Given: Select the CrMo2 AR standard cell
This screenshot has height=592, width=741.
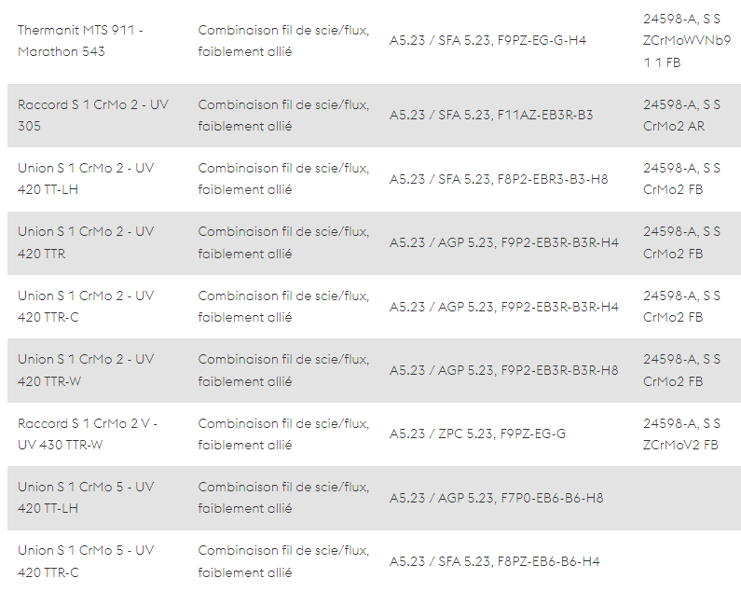Looking at the screenshot, I should (x=681, y=116).
